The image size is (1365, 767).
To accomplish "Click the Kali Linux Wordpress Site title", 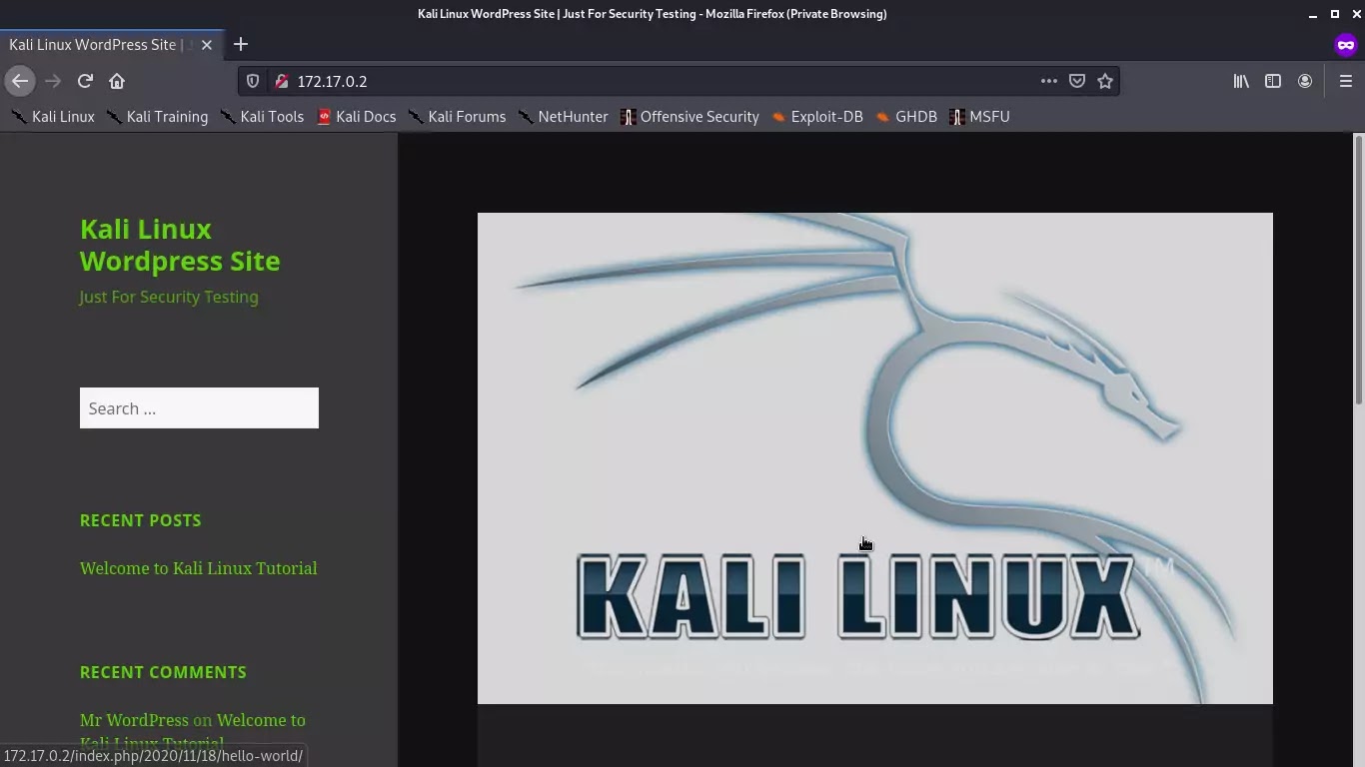I will click(180, 245).
